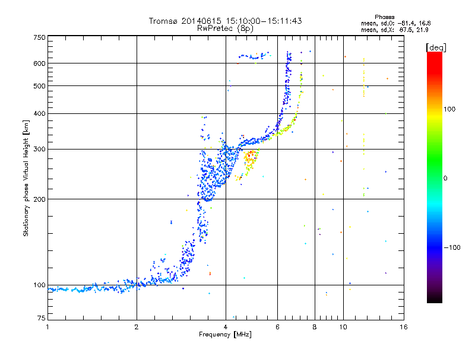Click the y-axis tick label "75"
This screenshot has width=475, height=356.
(42, 318)
